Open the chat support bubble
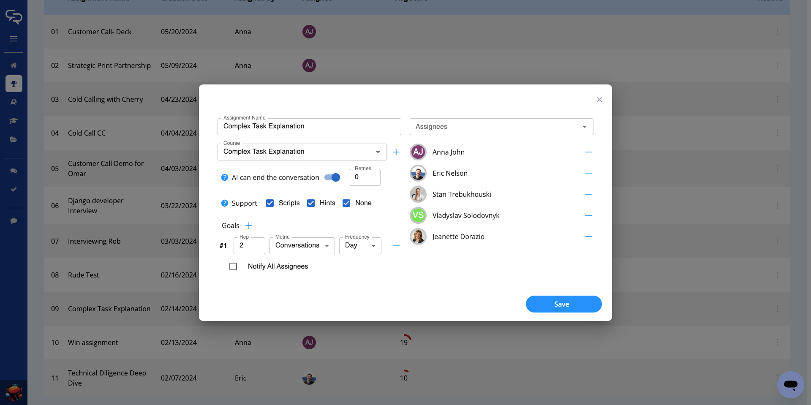Viewport: 811px width, 405px height. tap(790, 384)
